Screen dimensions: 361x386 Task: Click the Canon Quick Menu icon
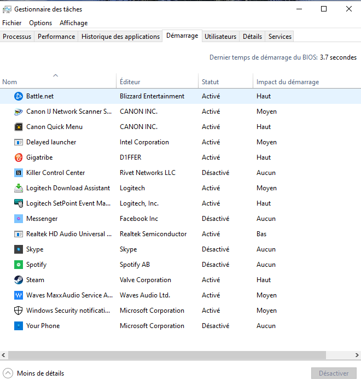[19, 127]
